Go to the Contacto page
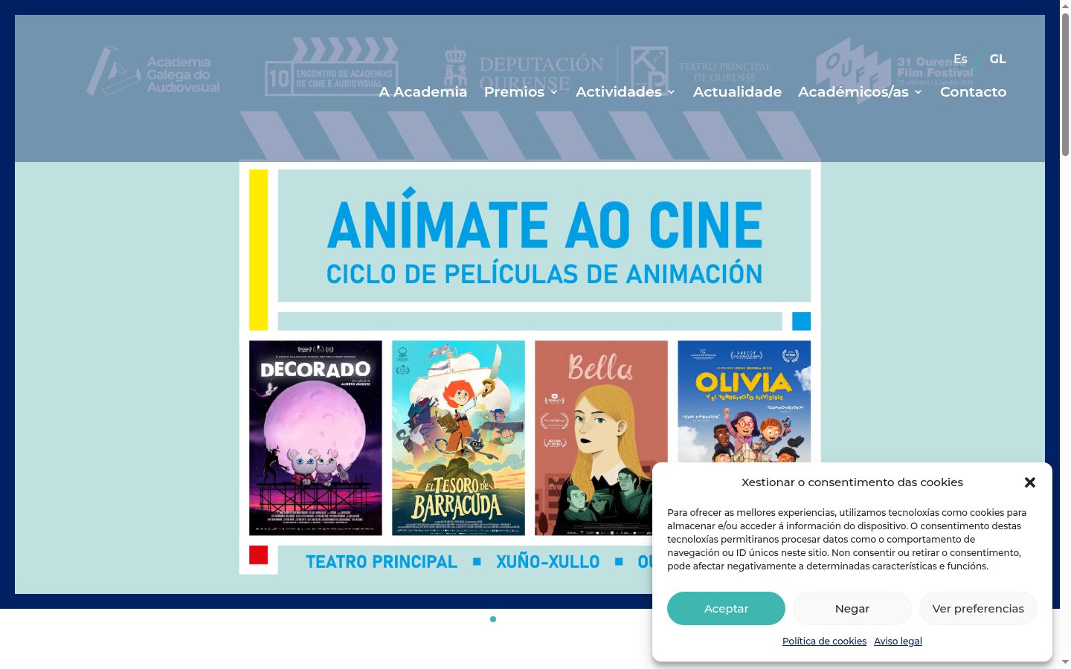This screenshot has height=669, width=1071. tap(973, 91)
